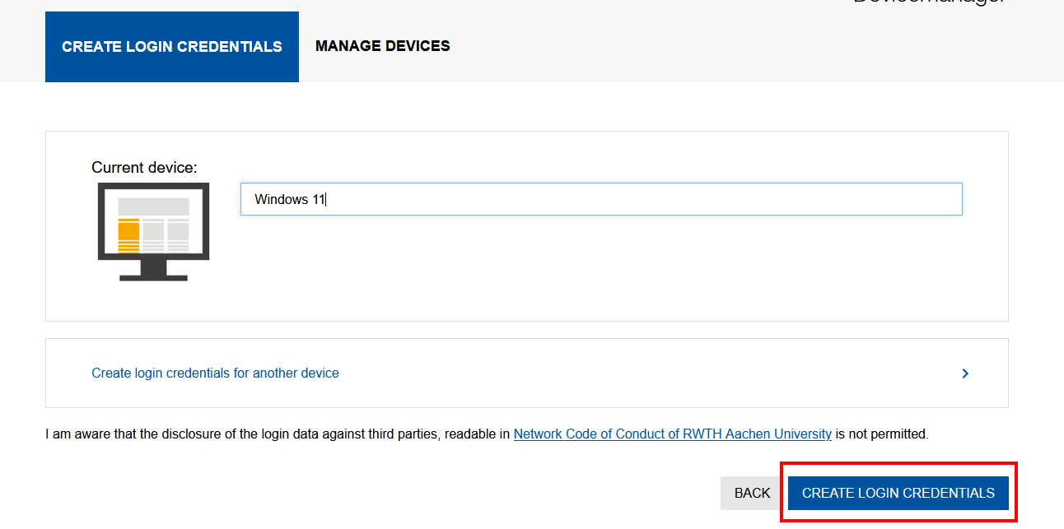Place cursor after the Windows 11 text

click(323, 198)
